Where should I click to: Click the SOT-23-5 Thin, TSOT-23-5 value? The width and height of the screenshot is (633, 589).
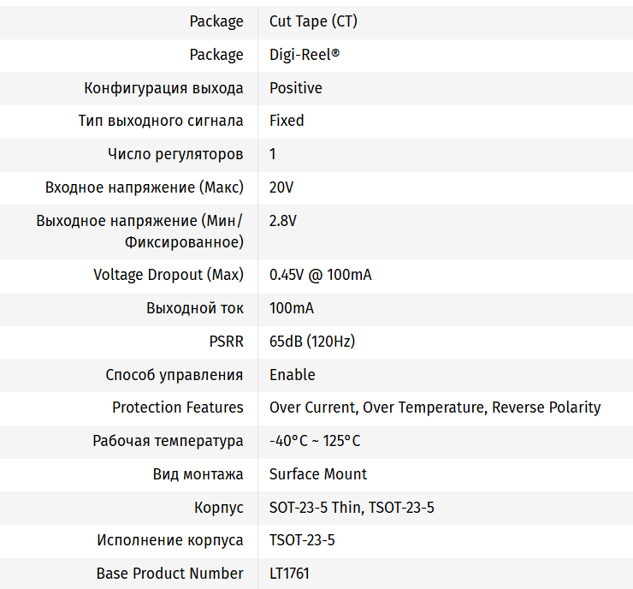click(352, 508)
